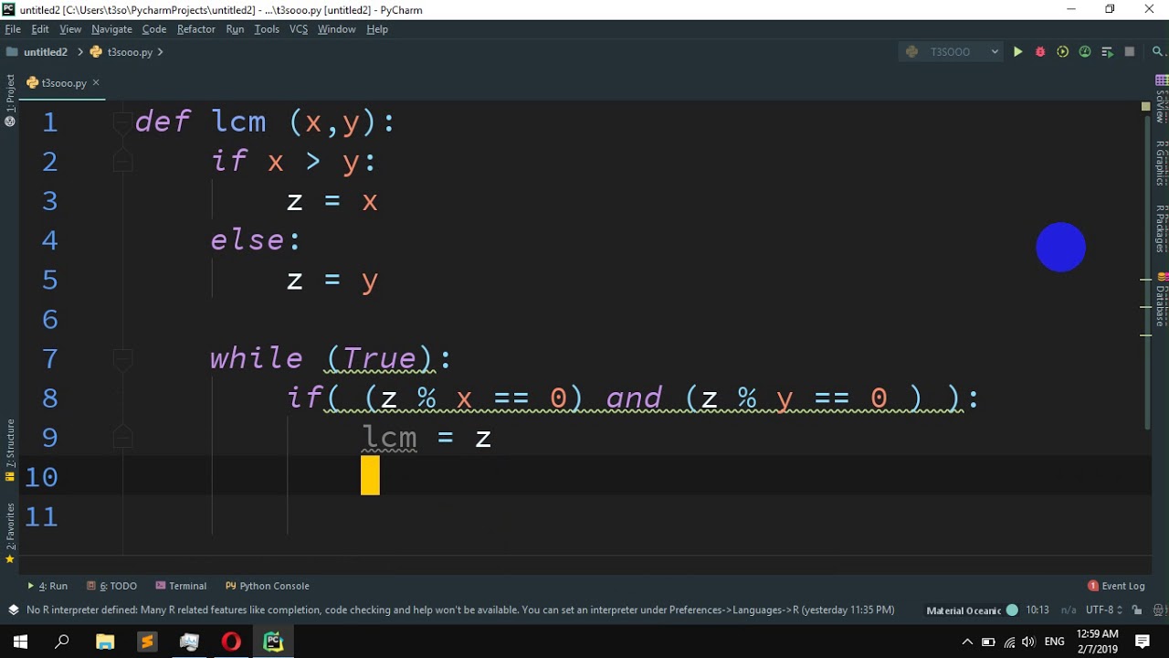Open the TODO tool window
Screen dimensions: 1169x658
tap(111, 586)
